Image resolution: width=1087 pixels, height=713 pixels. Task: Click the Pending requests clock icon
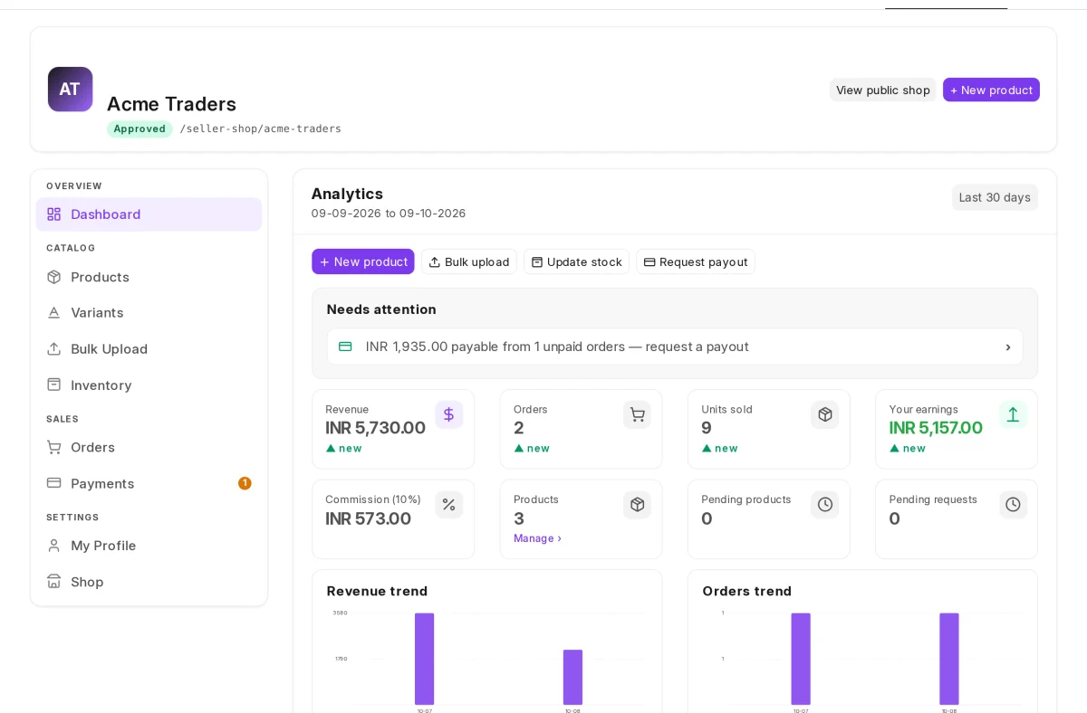[x=1013, y=504]
